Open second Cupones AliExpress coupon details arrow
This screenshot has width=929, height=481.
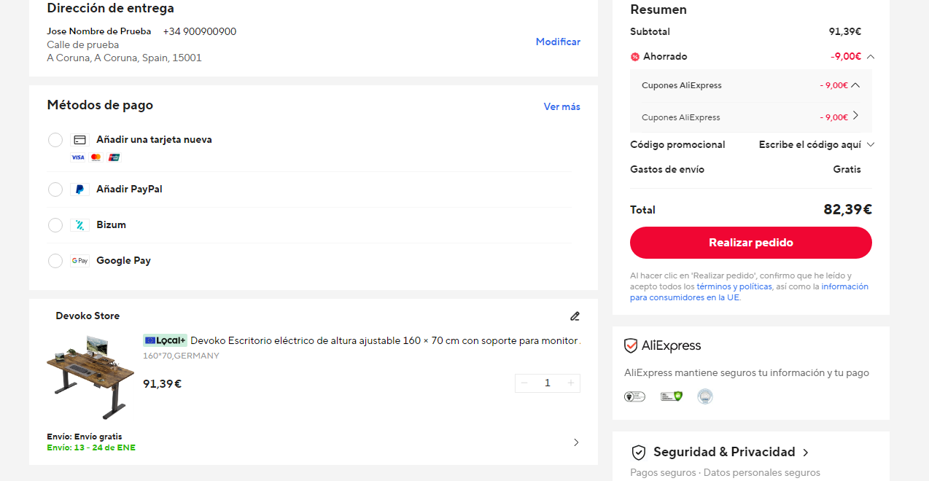click(x=855, y=116)
